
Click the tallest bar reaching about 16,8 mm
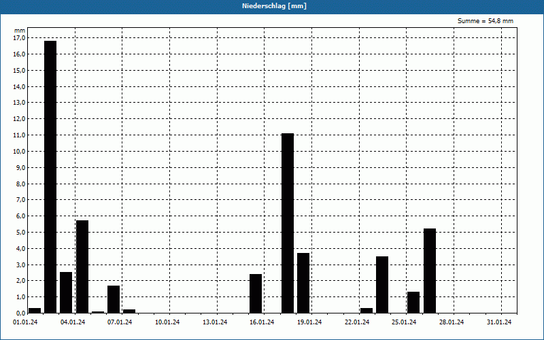click(50, 177)
